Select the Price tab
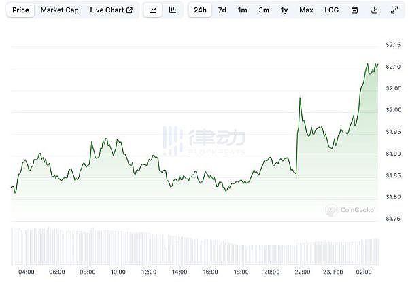Screen dimensions: 408x282 coord(21,10)
